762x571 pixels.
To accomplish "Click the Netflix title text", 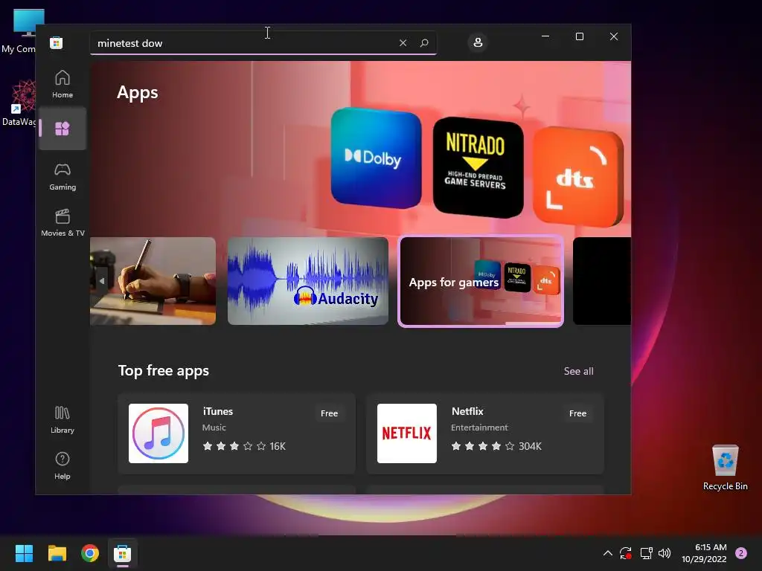I will pyautogui.click(x=467, y=411).
